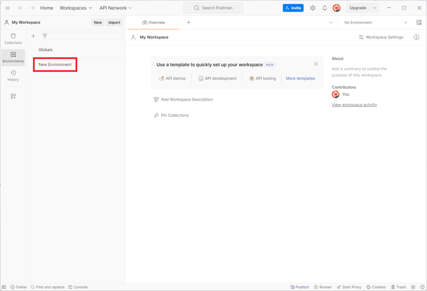Toggle sidebar icon in status bar
427x291 pixels.
pos(4,287)
